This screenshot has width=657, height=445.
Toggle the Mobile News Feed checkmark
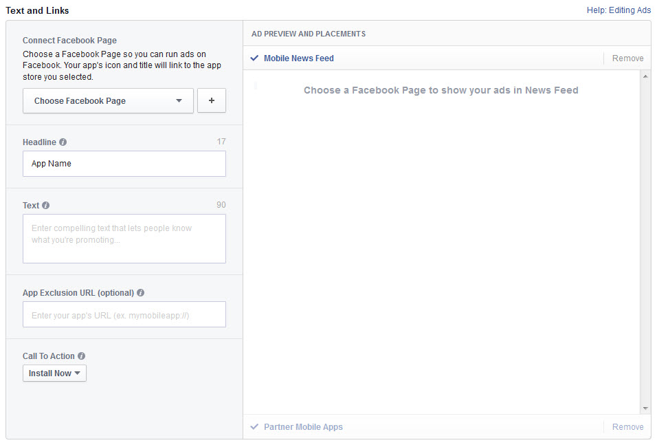(x=255, y=58)
